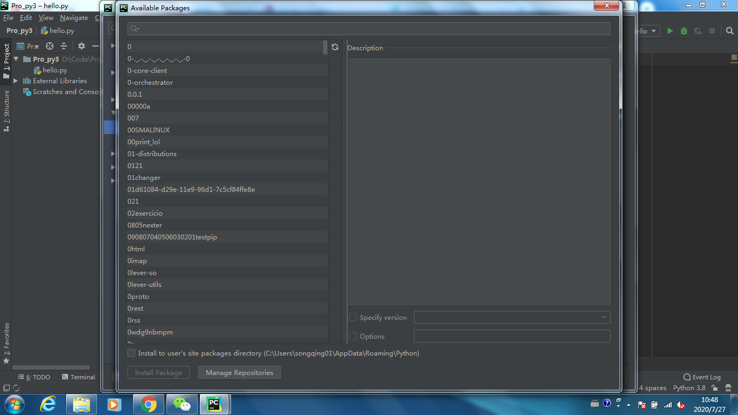Select the 00print_lol package

227,142
